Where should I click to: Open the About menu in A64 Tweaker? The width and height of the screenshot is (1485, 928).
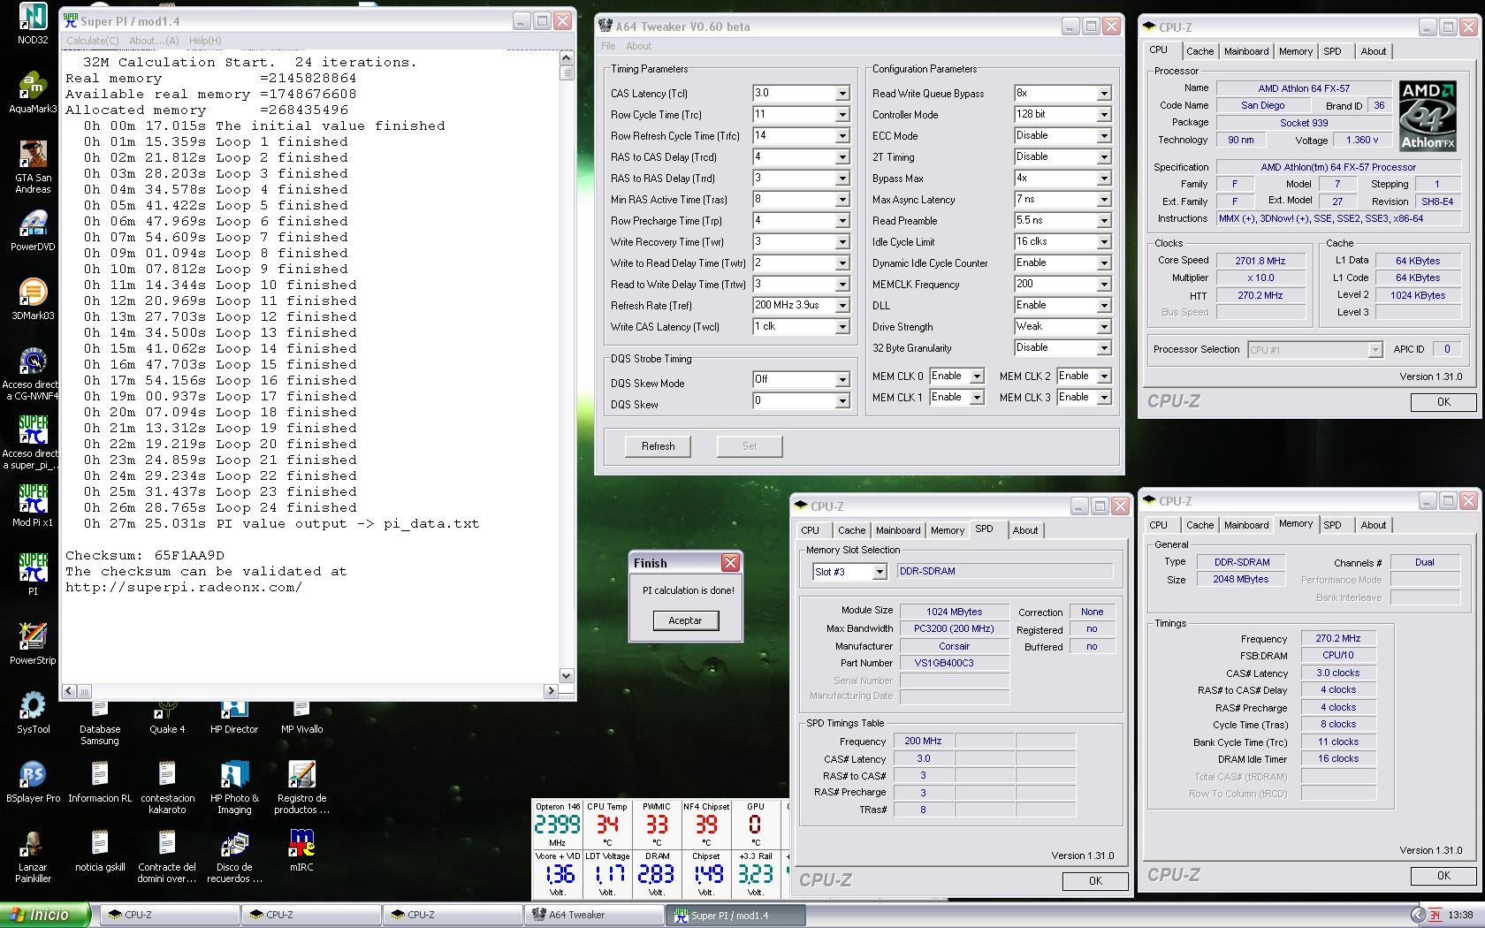pos(638,46)
